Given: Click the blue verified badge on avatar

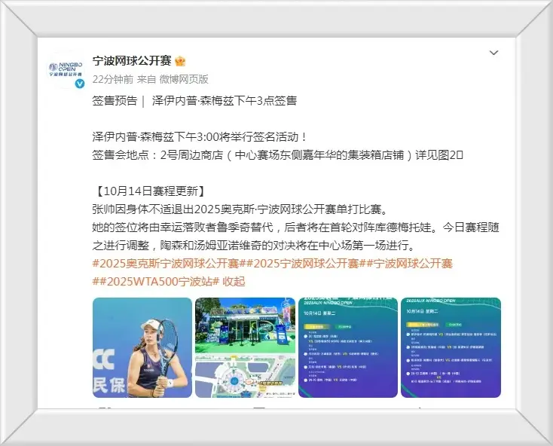Looking at the screenshot, I should click(x=80, y=84).
